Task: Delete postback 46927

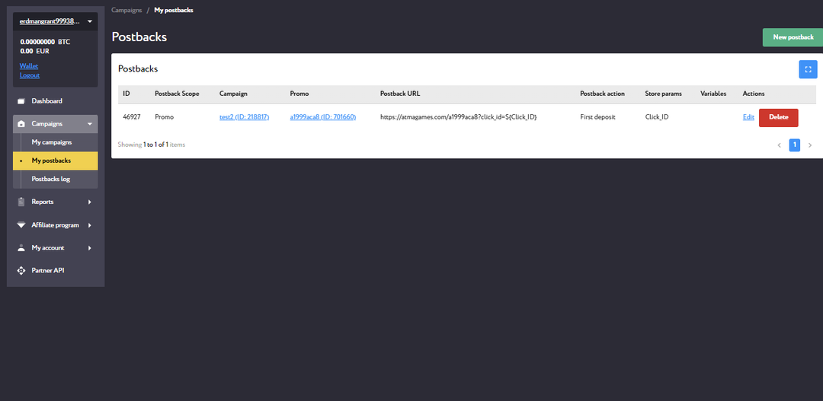Action: pyautogui.click(x=778, y=117)
